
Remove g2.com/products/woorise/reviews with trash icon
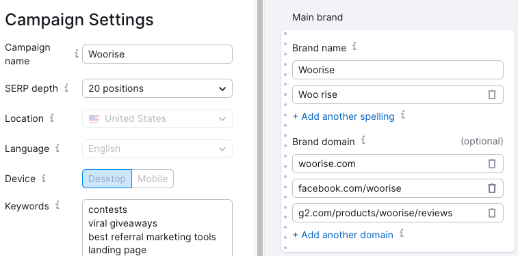[x=492, y=213]
